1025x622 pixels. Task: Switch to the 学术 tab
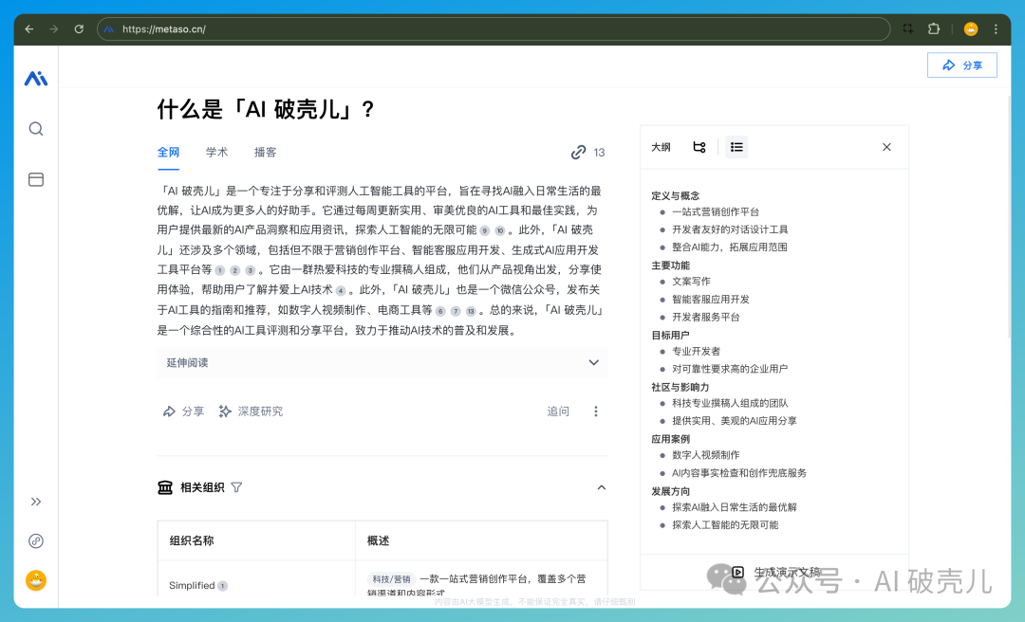pos(216,153)
